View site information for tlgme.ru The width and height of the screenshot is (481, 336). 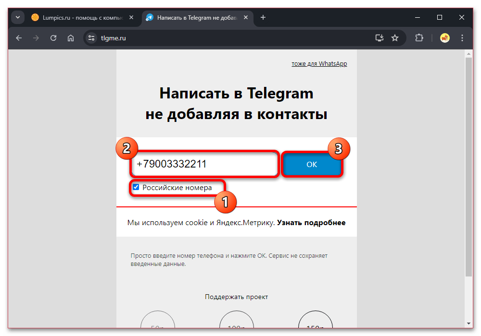91,38
